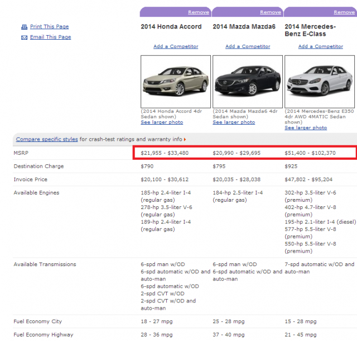The width and height of the screenshot is (357, 341).
Task: Click the Honda Accord 4dr Sedan shown caption
Action: 171,114
